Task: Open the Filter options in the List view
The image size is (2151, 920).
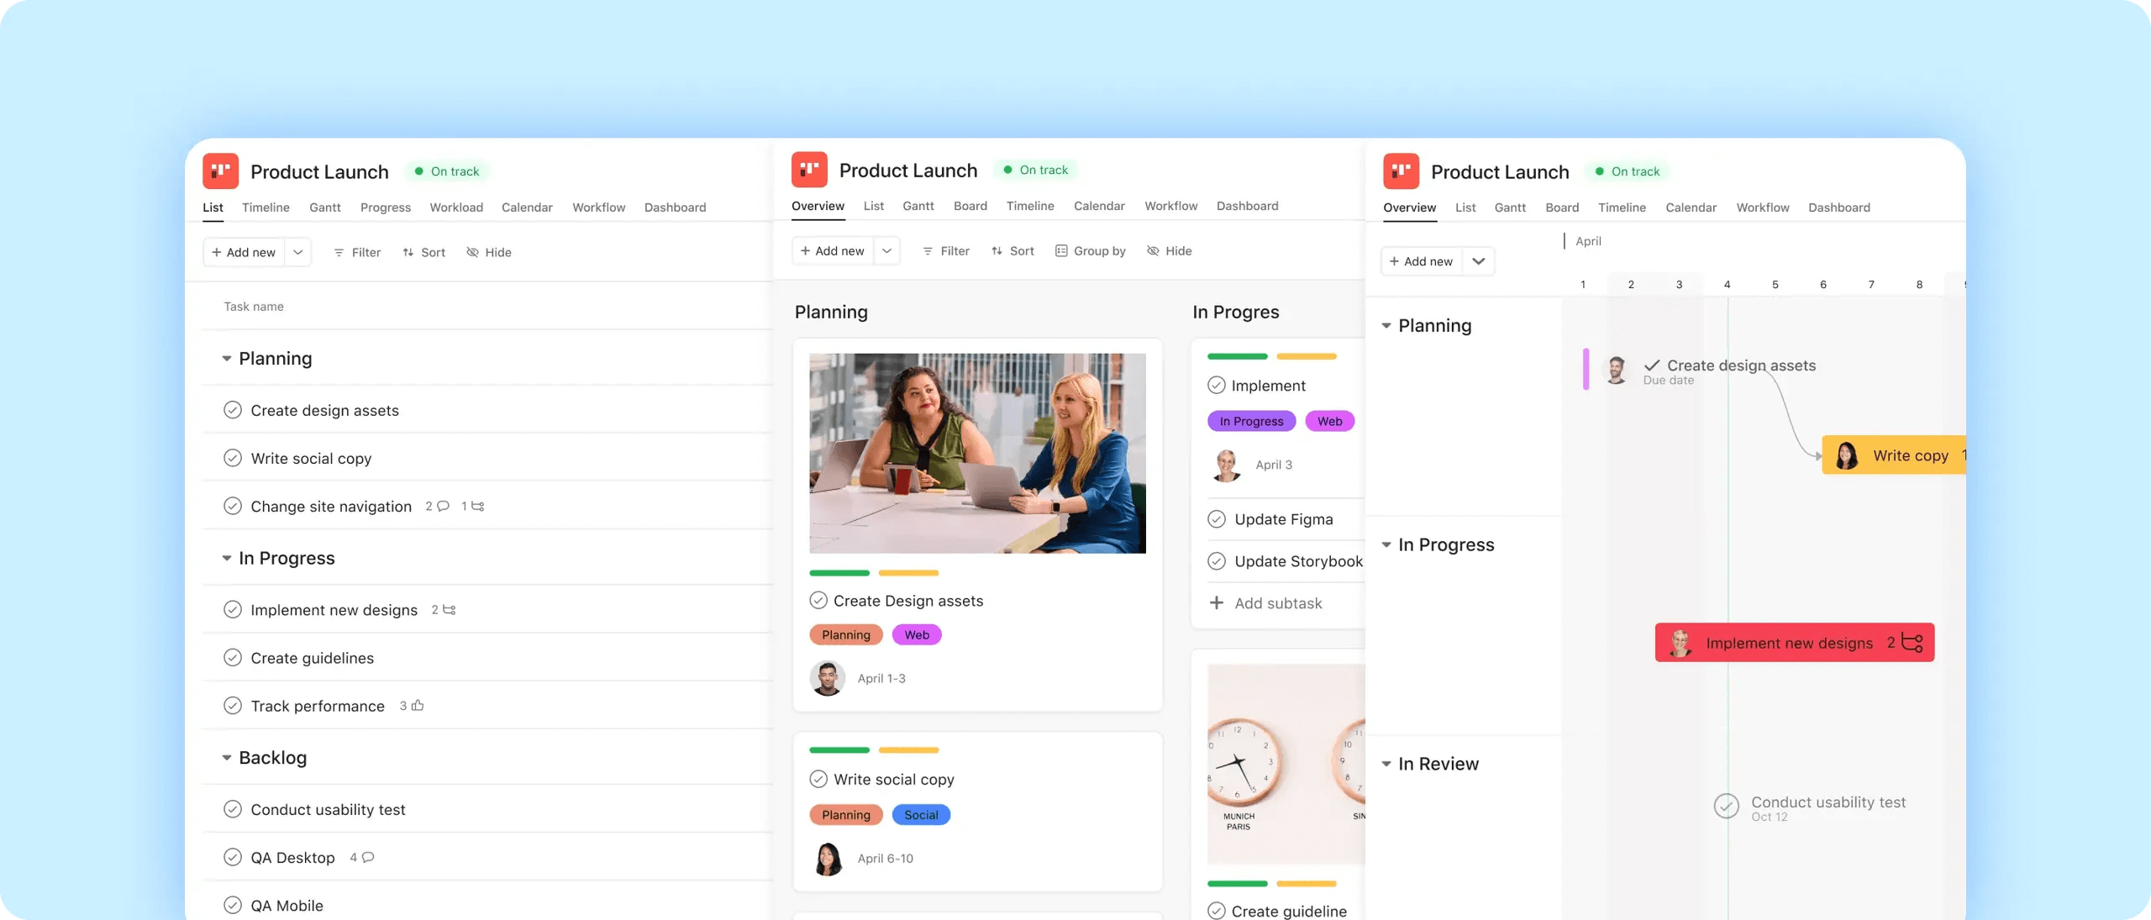Action: pyautogui.click(x=356, y=252)
